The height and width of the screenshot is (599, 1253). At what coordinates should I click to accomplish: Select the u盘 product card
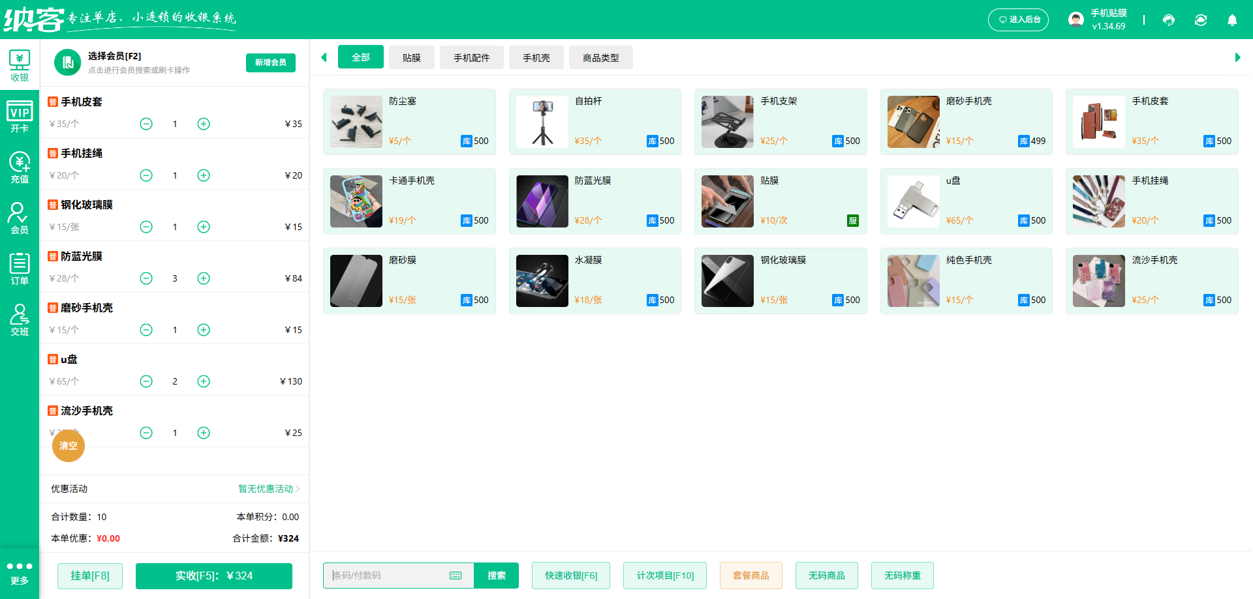(967, 201)
